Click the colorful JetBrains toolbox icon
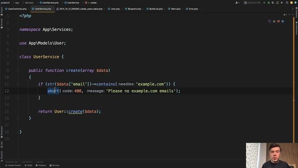This screenshot has width=298, height=168. coord(296,3)
